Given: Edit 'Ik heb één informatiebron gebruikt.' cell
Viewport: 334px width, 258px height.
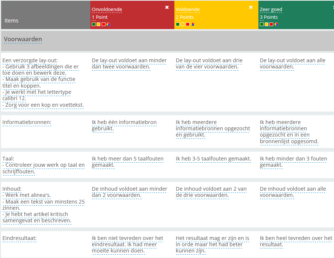Looking at the screenshot, I should pyautogui.click(x=124, y=125).
